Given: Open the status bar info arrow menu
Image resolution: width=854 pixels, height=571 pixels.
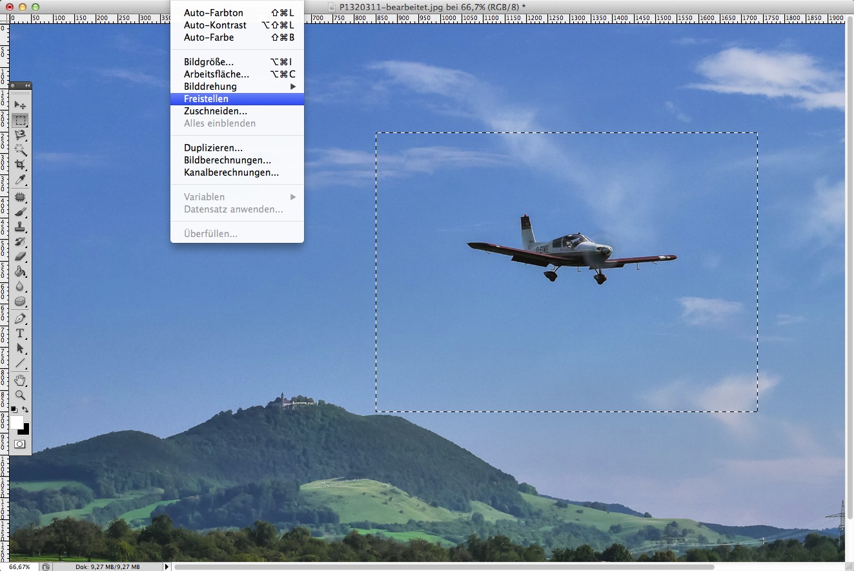Looking at the screenshot, I should click(167, 566).
